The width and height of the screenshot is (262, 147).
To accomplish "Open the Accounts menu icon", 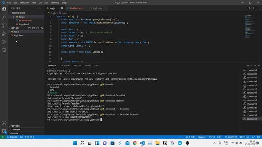I will click(x=4, y=123).
